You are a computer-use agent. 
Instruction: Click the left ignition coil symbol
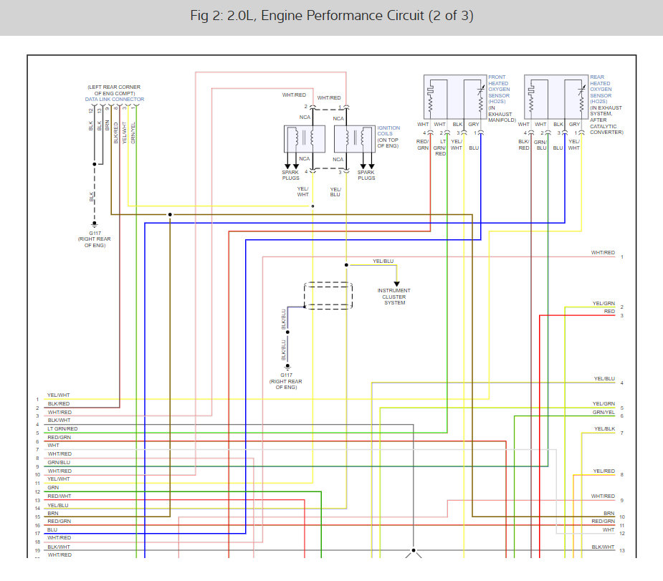[x=305, y=138]
